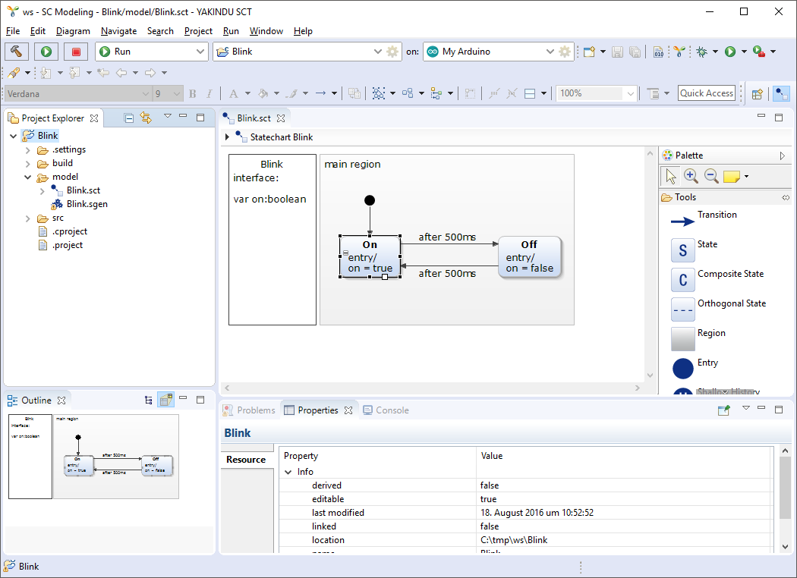This screenshot has height=578, width=797.
Task: Click the Note tool in the Palette
Action: [x=731, y=175]
